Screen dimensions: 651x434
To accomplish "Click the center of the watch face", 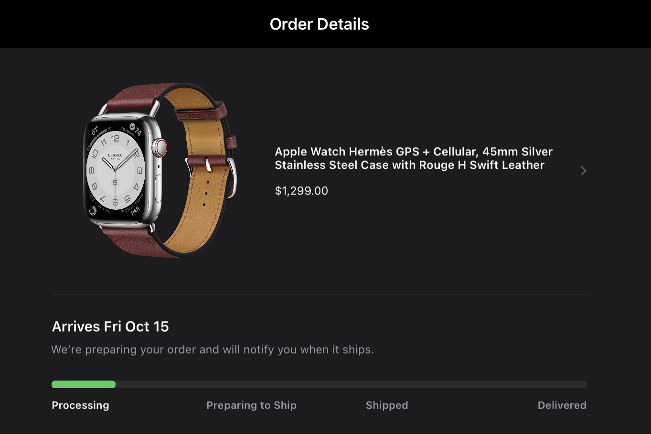I will point(115,171).
